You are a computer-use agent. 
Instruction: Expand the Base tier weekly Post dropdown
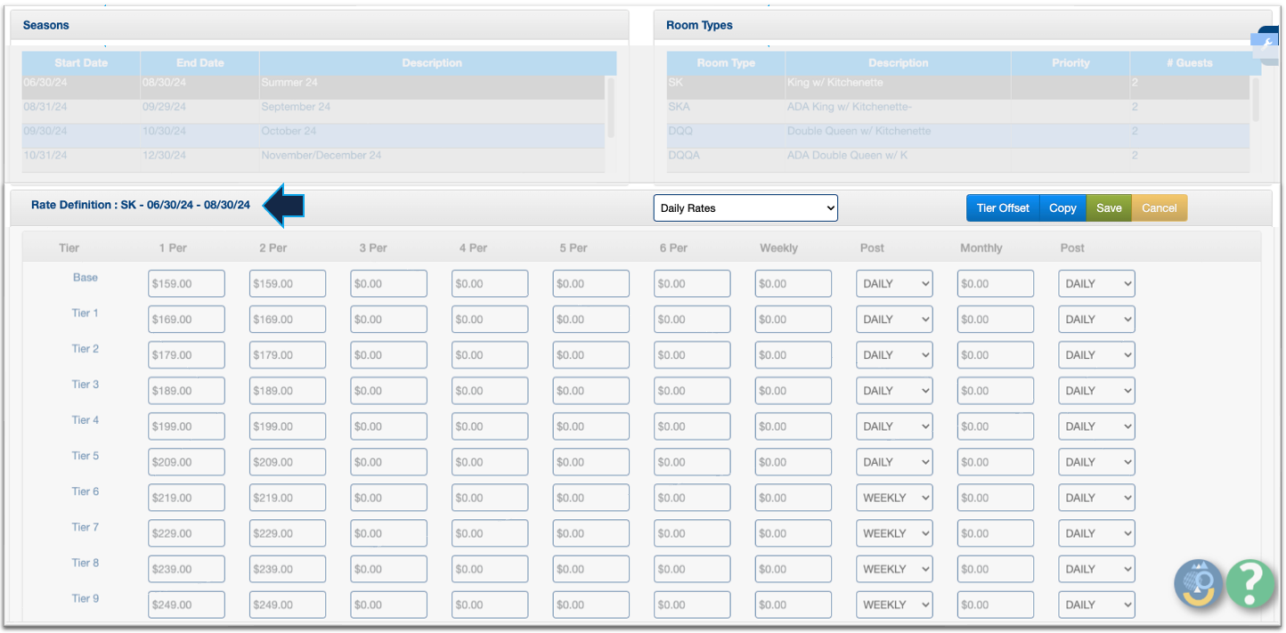(894, 284)
